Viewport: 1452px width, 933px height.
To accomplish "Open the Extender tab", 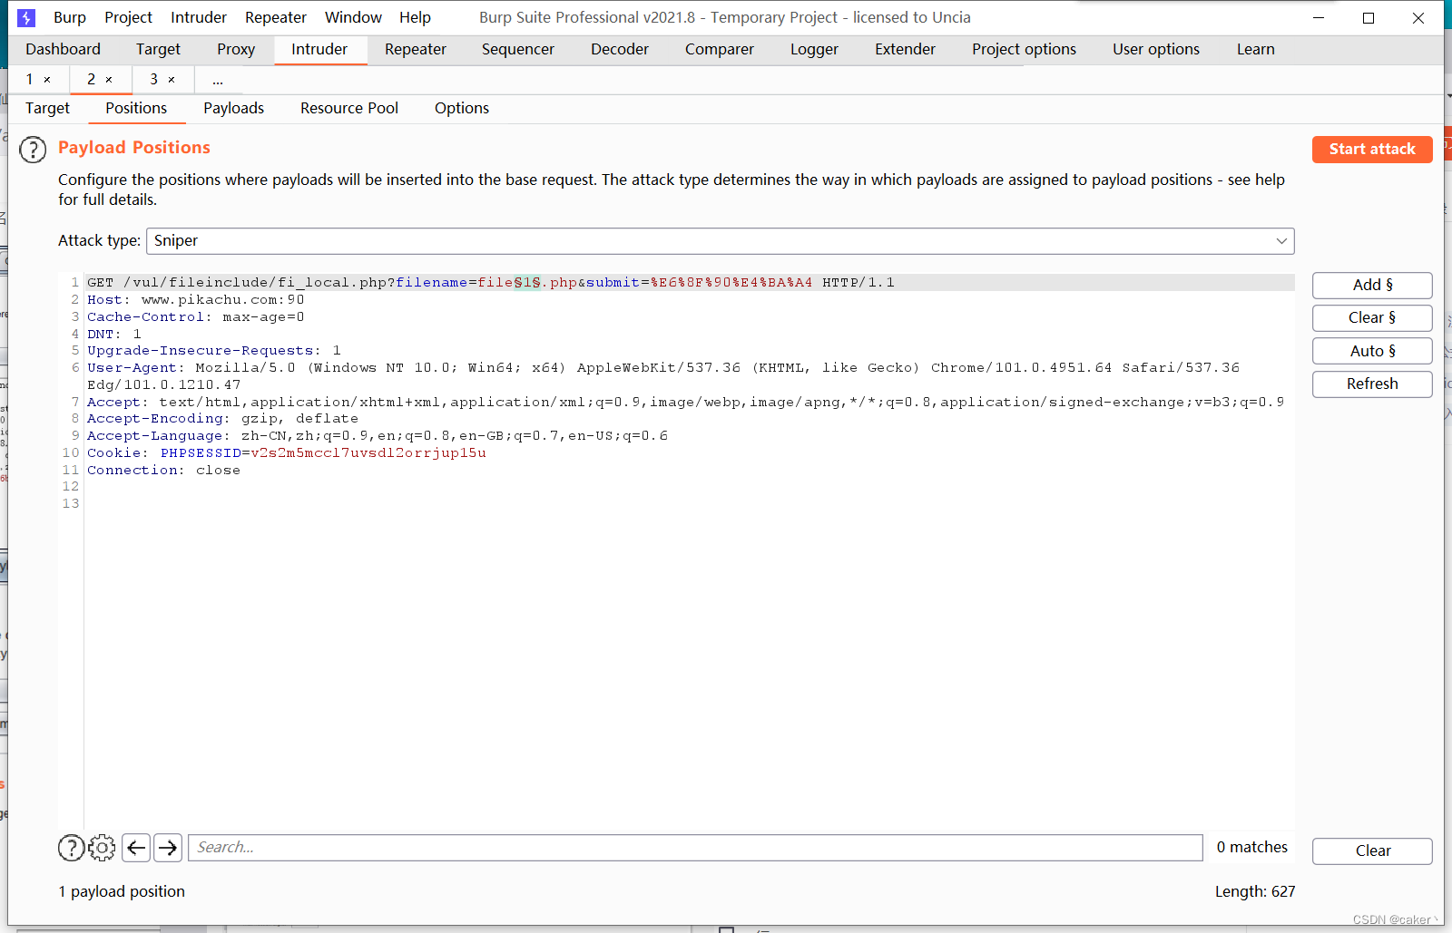I will [x=905, y=49].
